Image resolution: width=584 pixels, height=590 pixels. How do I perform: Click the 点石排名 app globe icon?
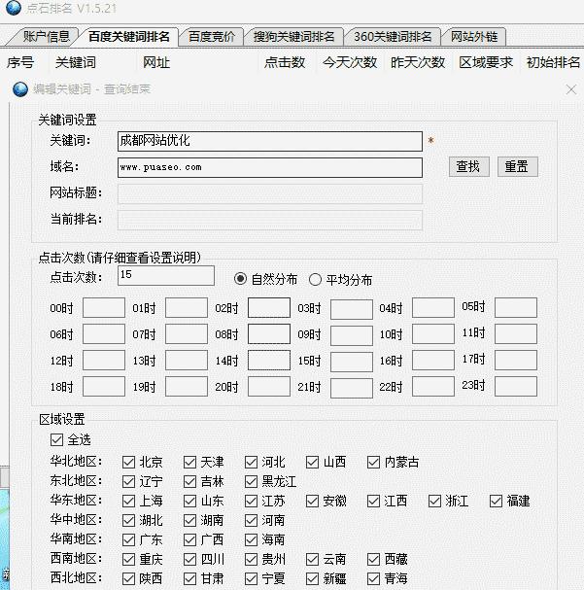(x=14, y=8)
